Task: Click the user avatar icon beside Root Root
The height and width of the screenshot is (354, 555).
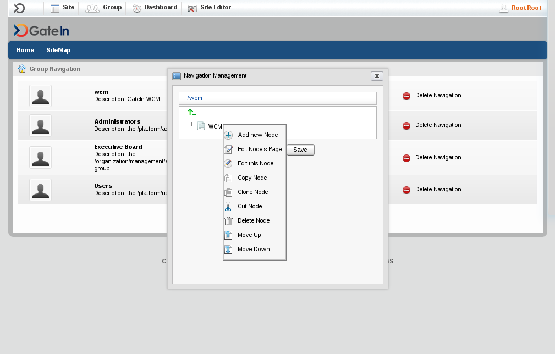Action: (503, 8)
